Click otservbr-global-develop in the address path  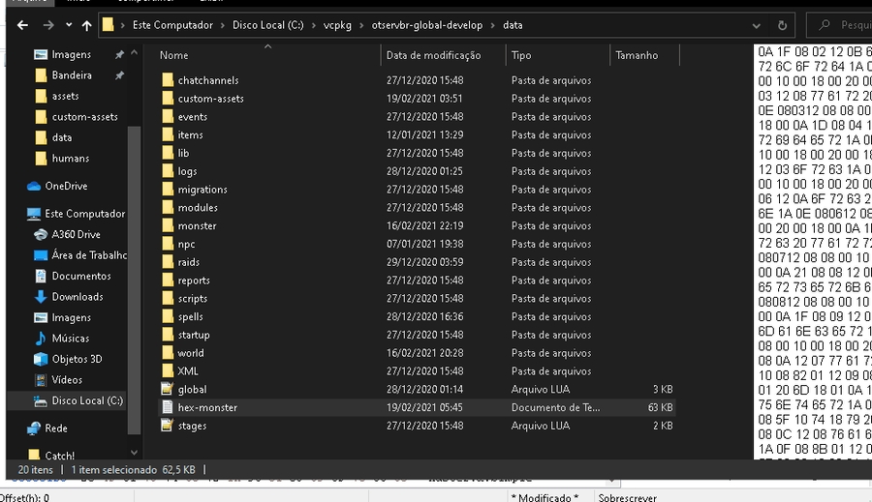tap(426, 25)
